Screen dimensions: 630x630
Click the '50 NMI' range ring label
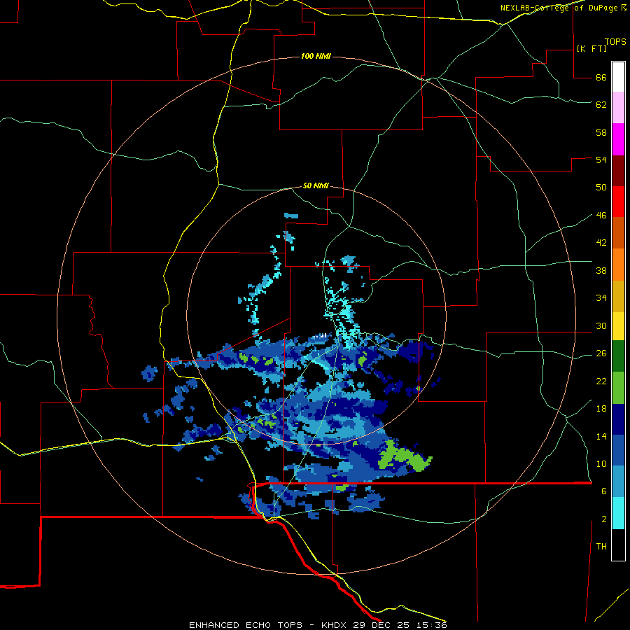pyautogui.click(x=316, y=185)
